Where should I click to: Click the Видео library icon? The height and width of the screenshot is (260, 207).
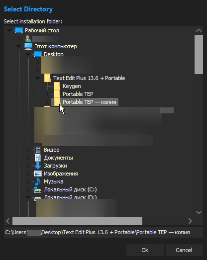38,150
